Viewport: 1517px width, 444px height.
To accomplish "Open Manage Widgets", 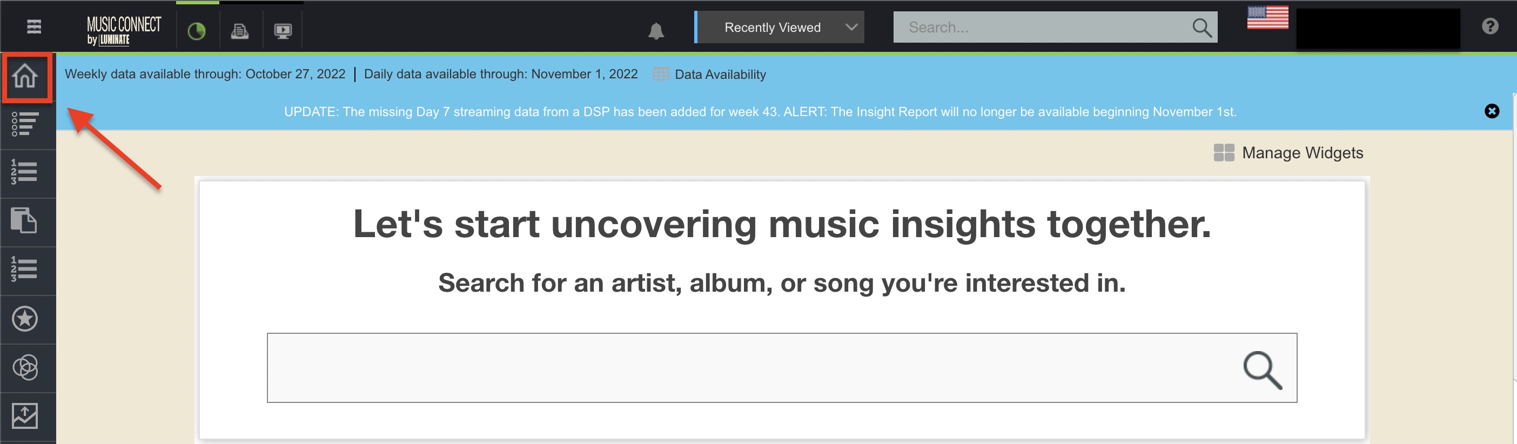I will 1288,152.
